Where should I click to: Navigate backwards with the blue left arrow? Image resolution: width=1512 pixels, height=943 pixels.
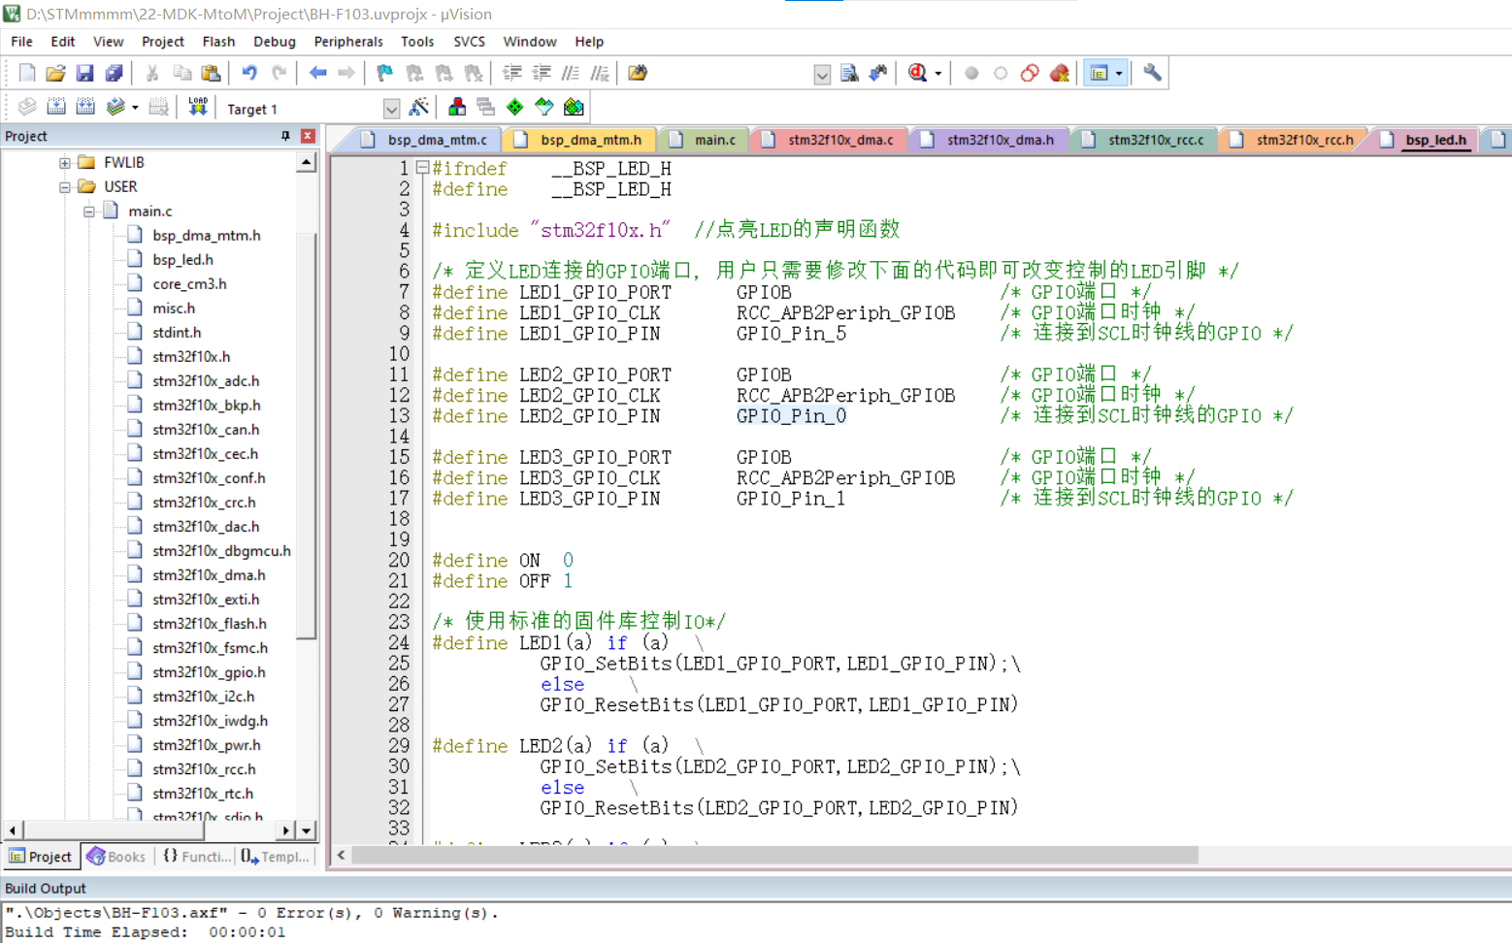317,73
